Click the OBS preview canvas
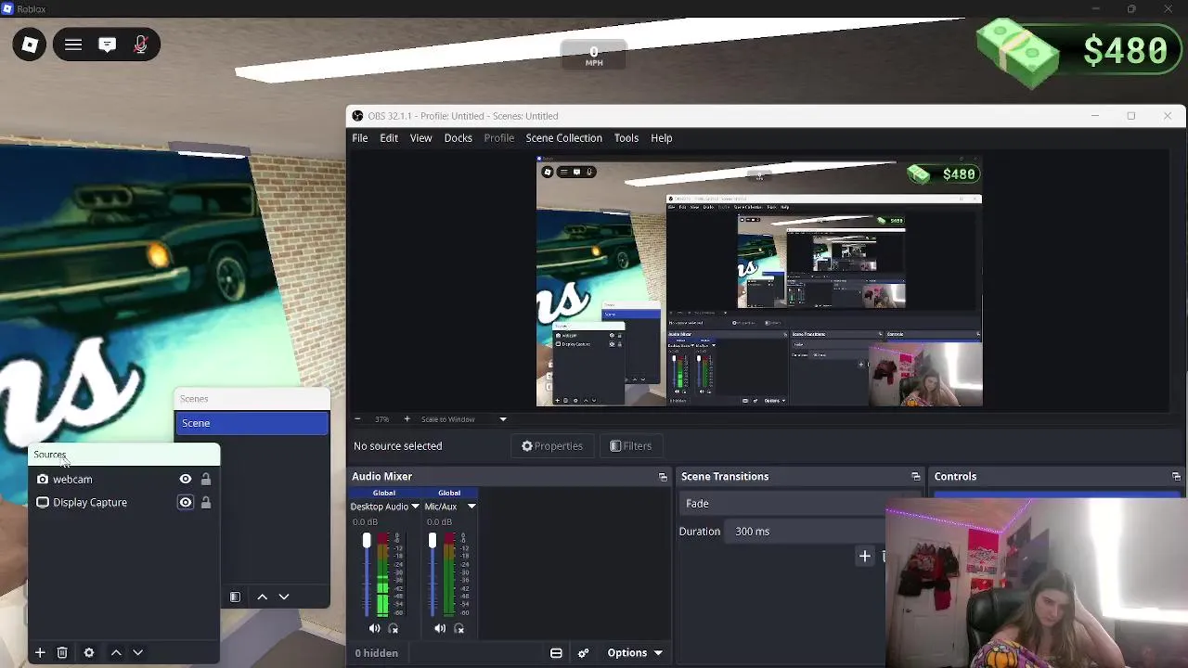Image resolution: width=1188 pixels, height=668 pixels. tap(759, 282)
